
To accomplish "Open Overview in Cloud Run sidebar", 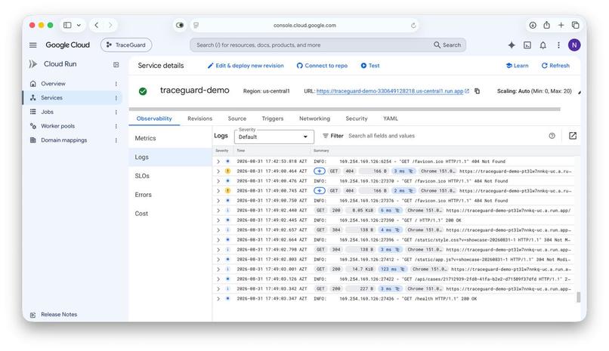I will pyautogui.click(x=53, y=83).
